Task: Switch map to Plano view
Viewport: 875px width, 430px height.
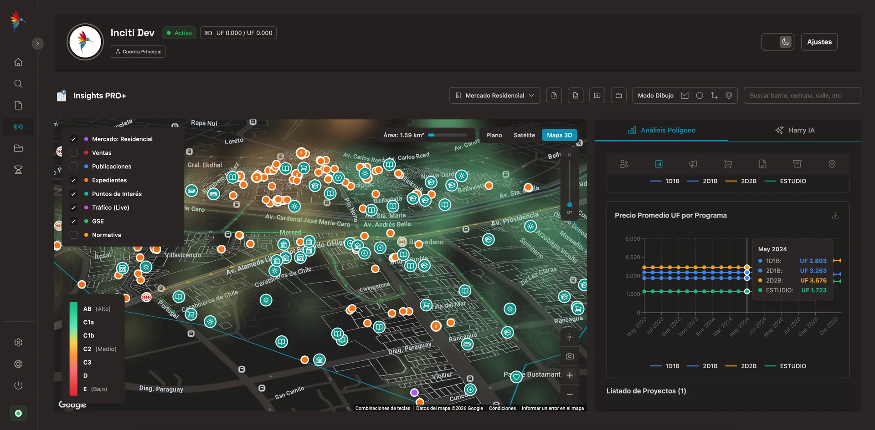Action: coord(494,135)
